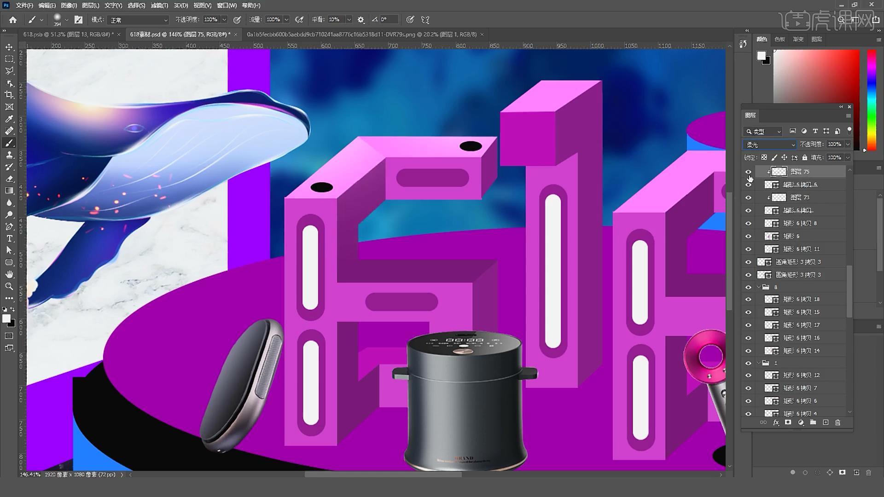Select the Pen tool
The height and width of the screenshot is (497, 884).
(x=9, y=226)
